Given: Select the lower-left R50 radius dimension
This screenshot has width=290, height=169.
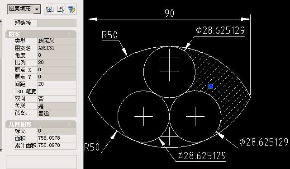Looking at the screenshot, I should pyautogui.click(x=92, y=147).
